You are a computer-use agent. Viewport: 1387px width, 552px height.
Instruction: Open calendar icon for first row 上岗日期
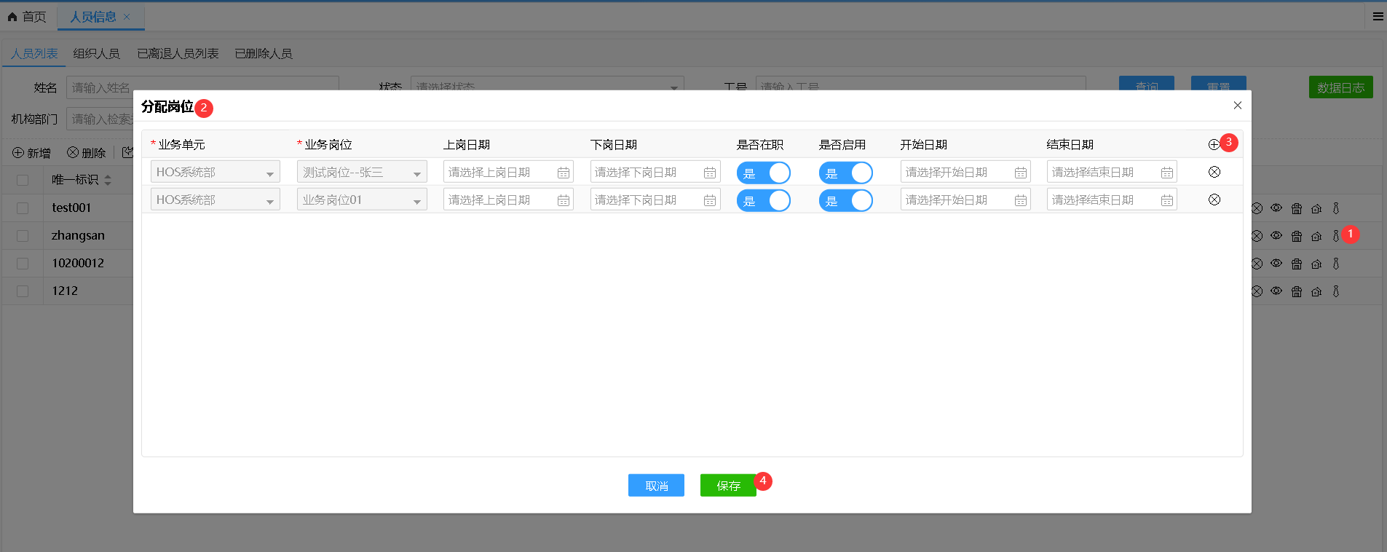[563, 173]
